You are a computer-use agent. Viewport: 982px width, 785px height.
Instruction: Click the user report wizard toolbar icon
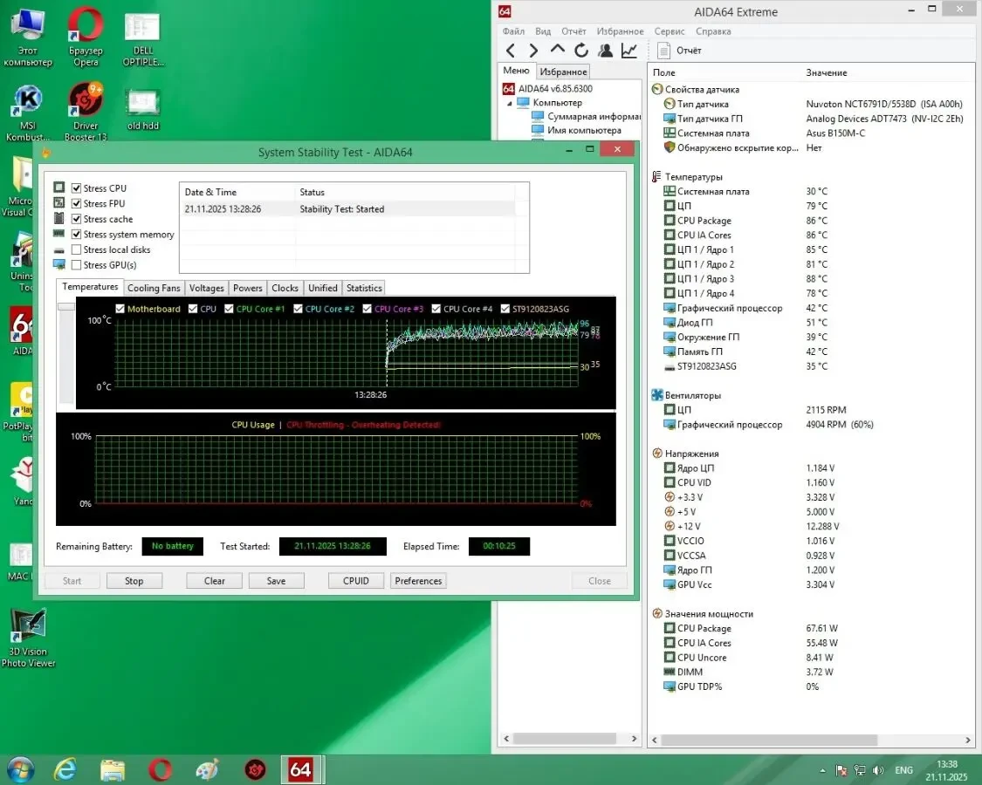605,50
